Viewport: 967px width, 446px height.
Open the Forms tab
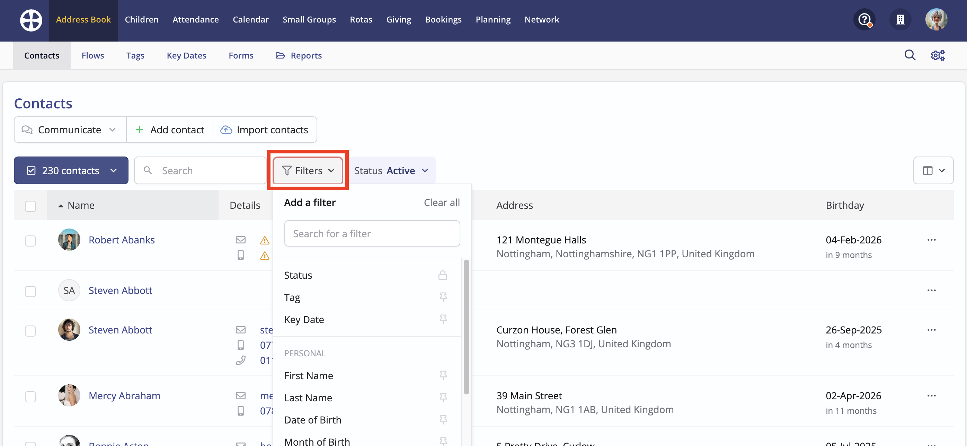241,55
